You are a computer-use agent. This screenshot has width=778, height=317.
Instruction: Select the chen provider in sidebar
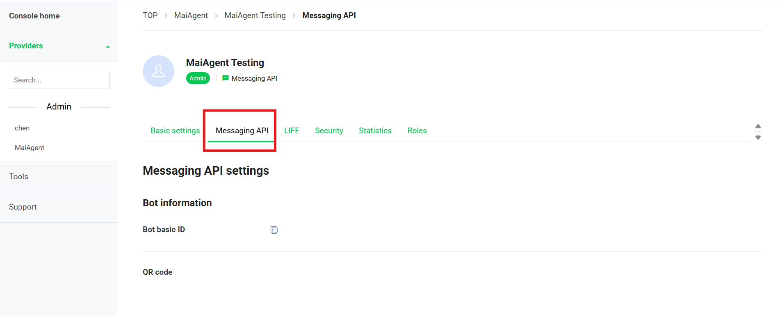(x=22, y=128)
